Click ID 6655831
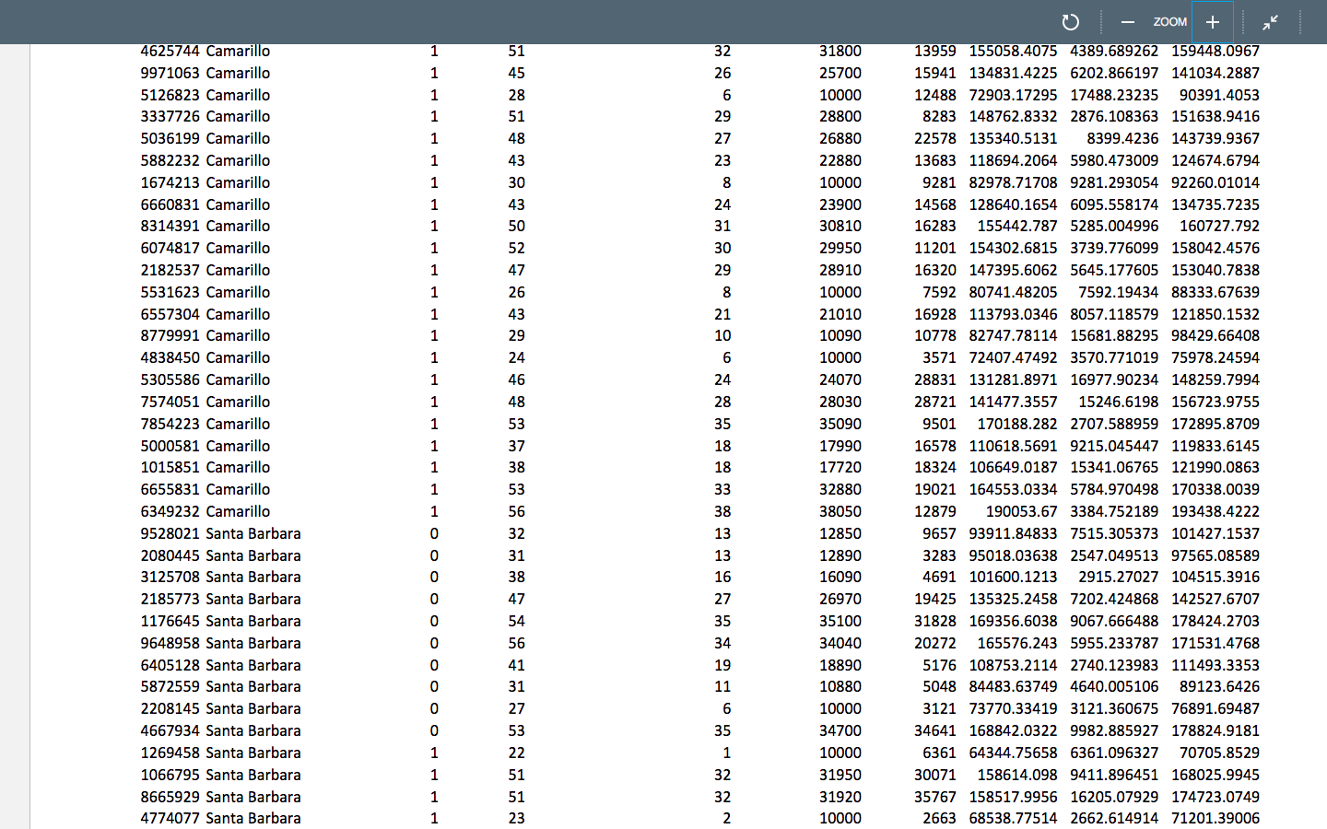Viewport: 1327px width, 829px height. [x=170, y=489]
